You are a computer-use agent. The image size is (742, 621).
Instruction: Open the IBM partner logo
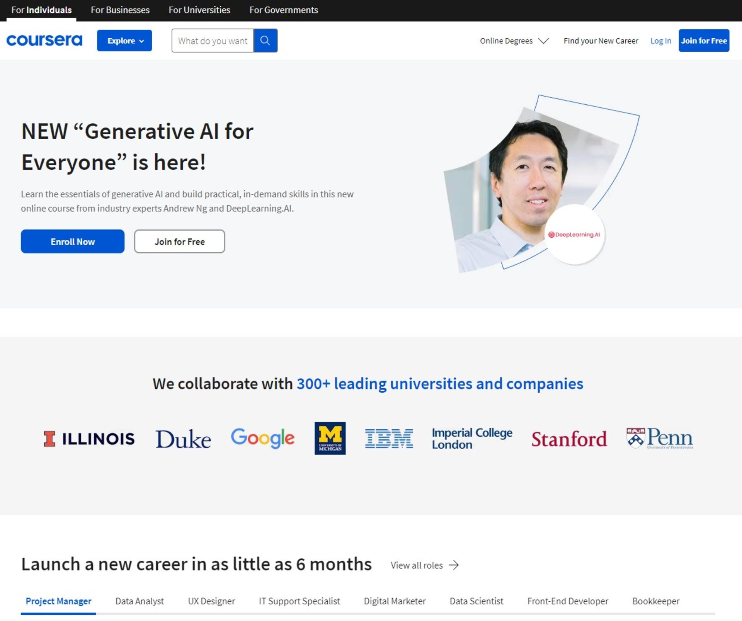(389, 439)
